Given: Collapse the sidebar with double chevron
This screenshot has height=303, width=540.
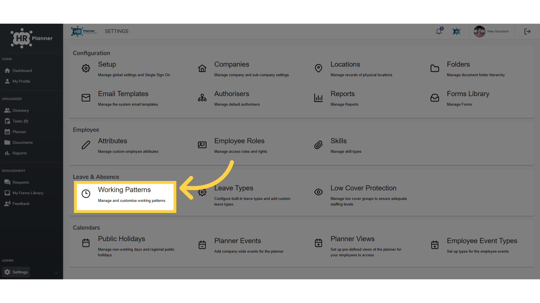Looking at the screenshot, I should coord(56,272).
